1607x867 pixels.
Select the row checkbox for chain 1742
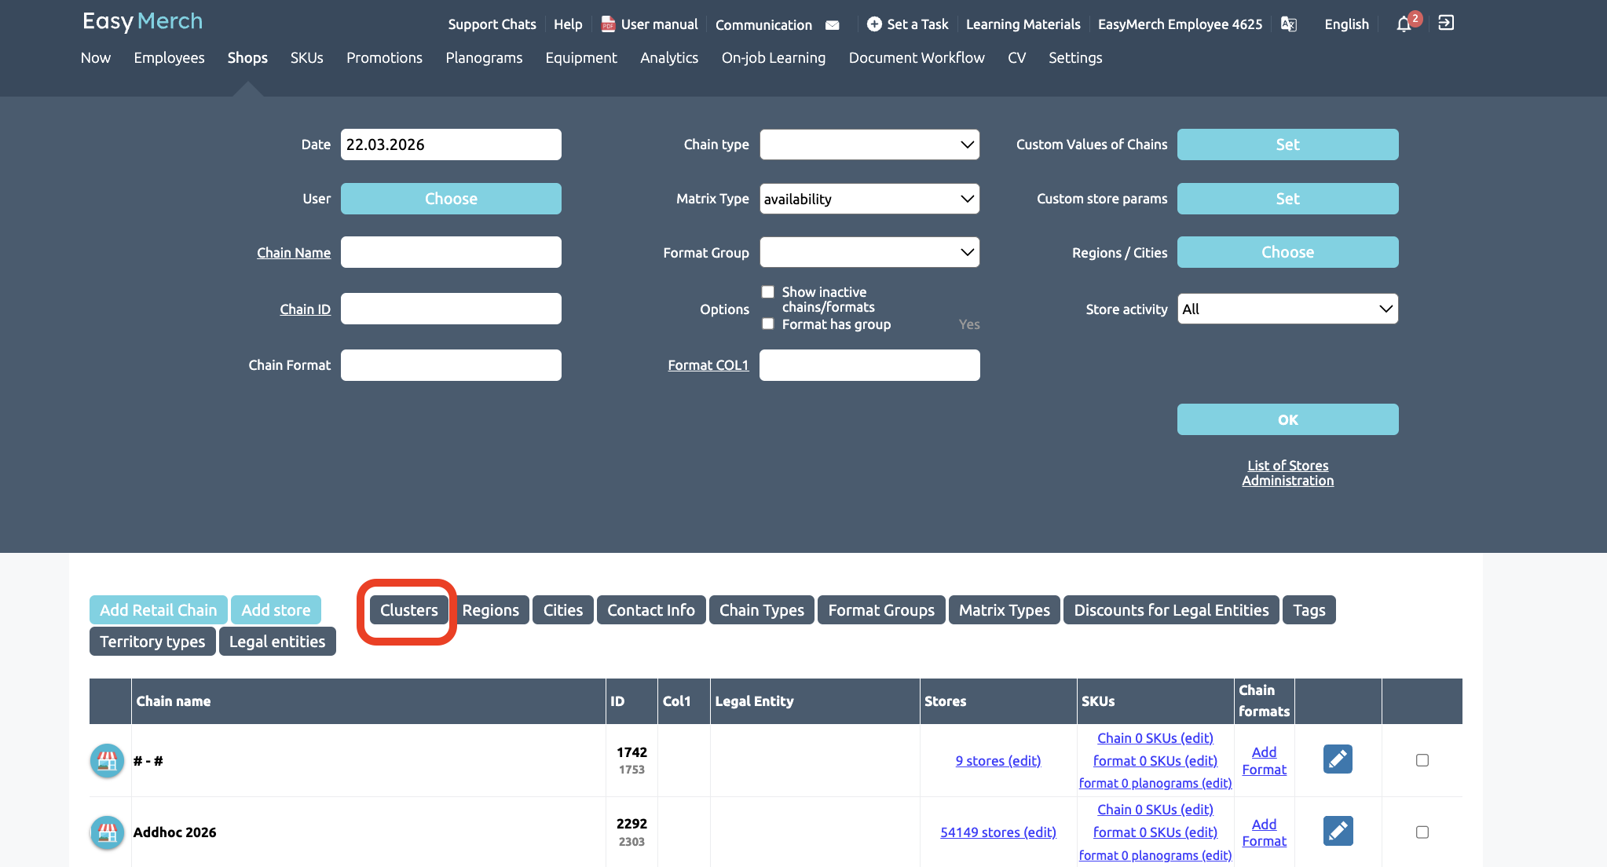[x=1422, y=760]
